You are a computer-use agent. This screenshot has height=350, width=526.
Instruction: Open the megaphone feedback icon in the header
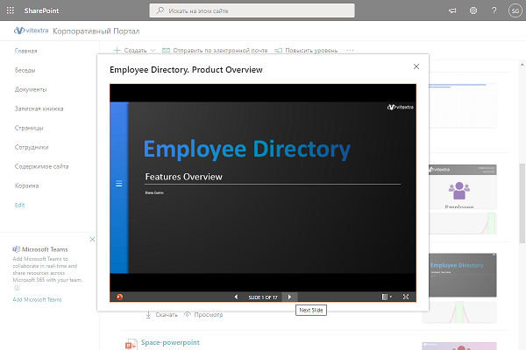tap(452, 10)
